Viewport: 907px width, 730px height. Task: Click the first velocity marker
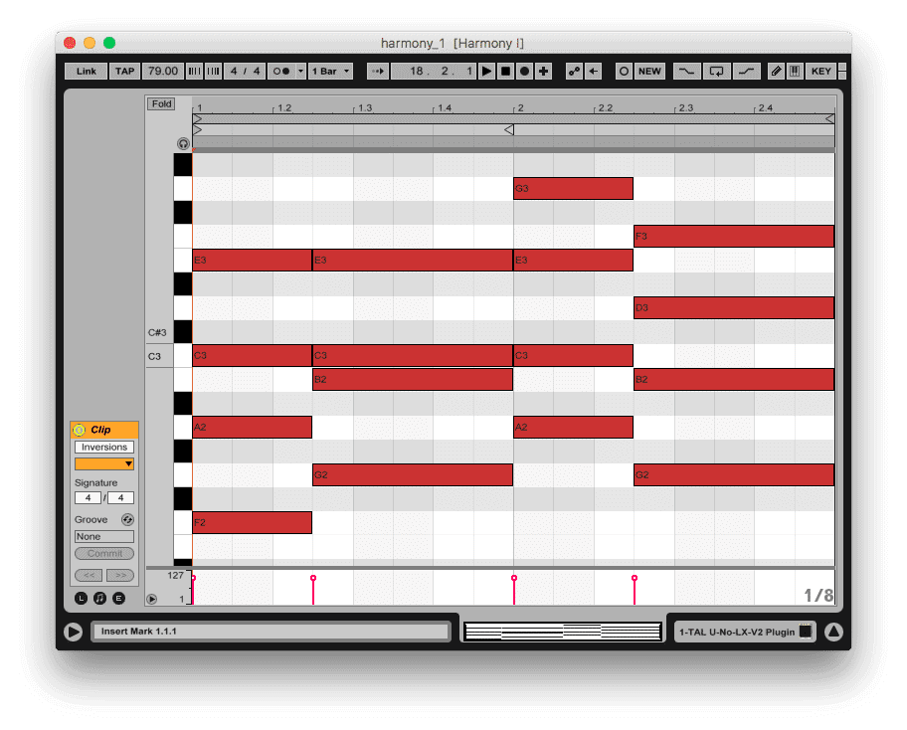(x=193, y=578)
